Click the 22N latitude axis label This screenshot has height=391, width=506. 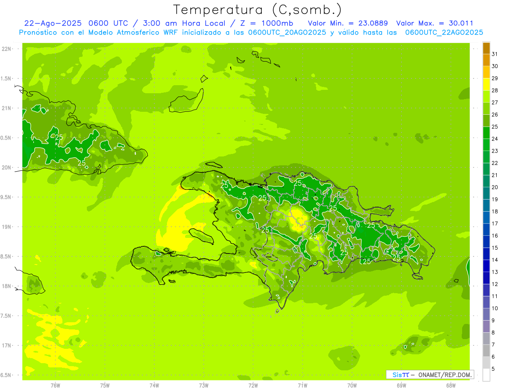point(7,49)
